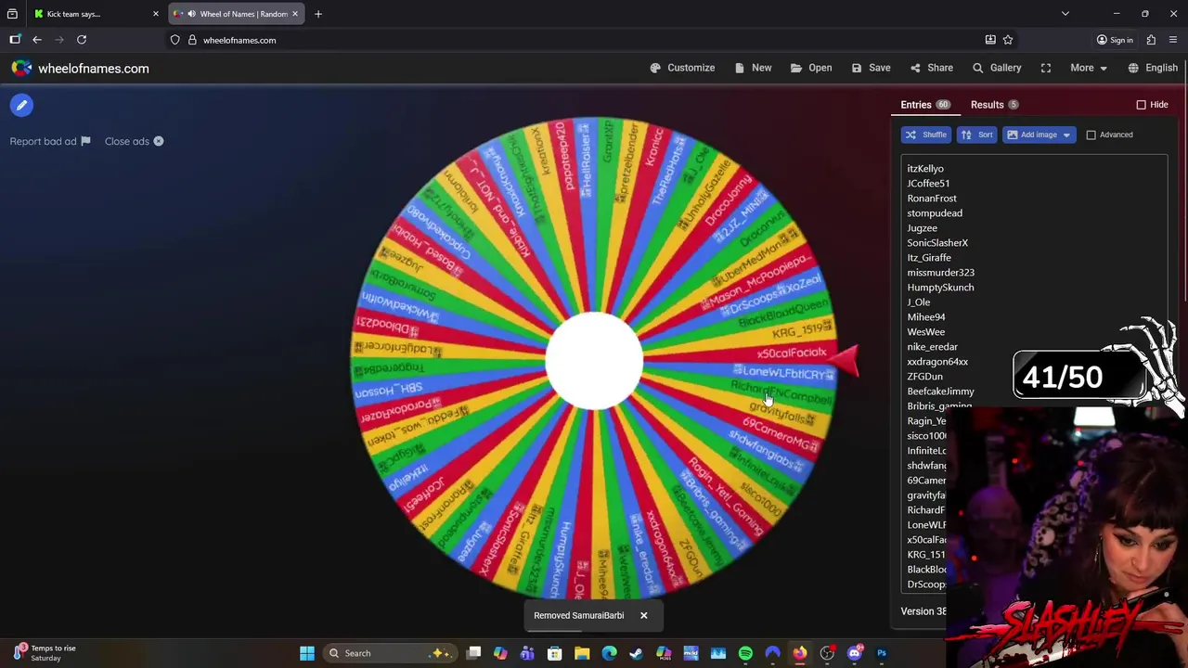Select entry HumptySkunch in the list
Viewport: 1188px width, 668px height.
940,288
